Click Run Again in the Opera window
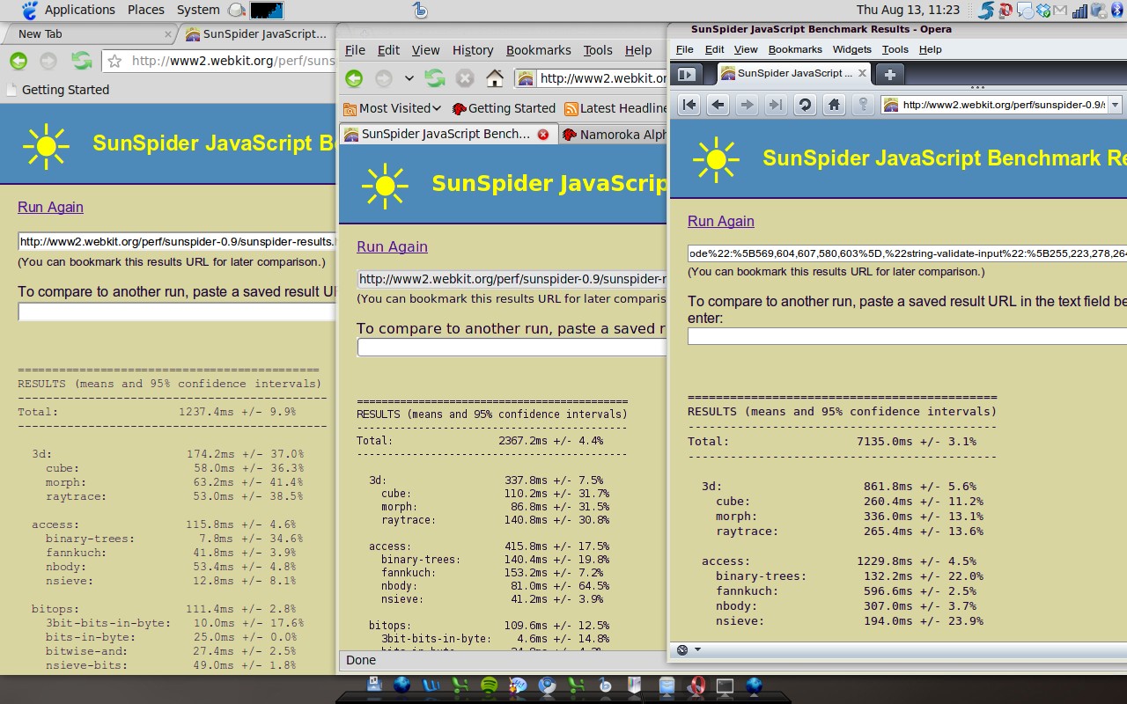This screenshot has width=1127, height=704. point(720,221)
